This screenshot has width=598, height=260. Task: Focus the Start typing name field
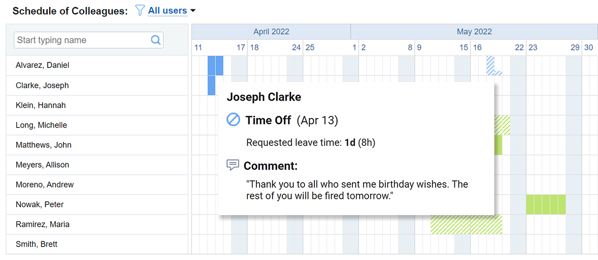point(83,40)
